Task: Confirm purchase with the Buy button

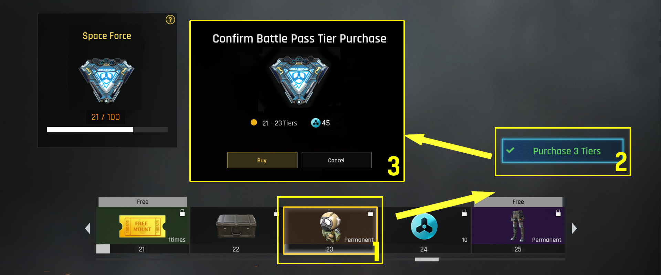Action: coord(262,160)
